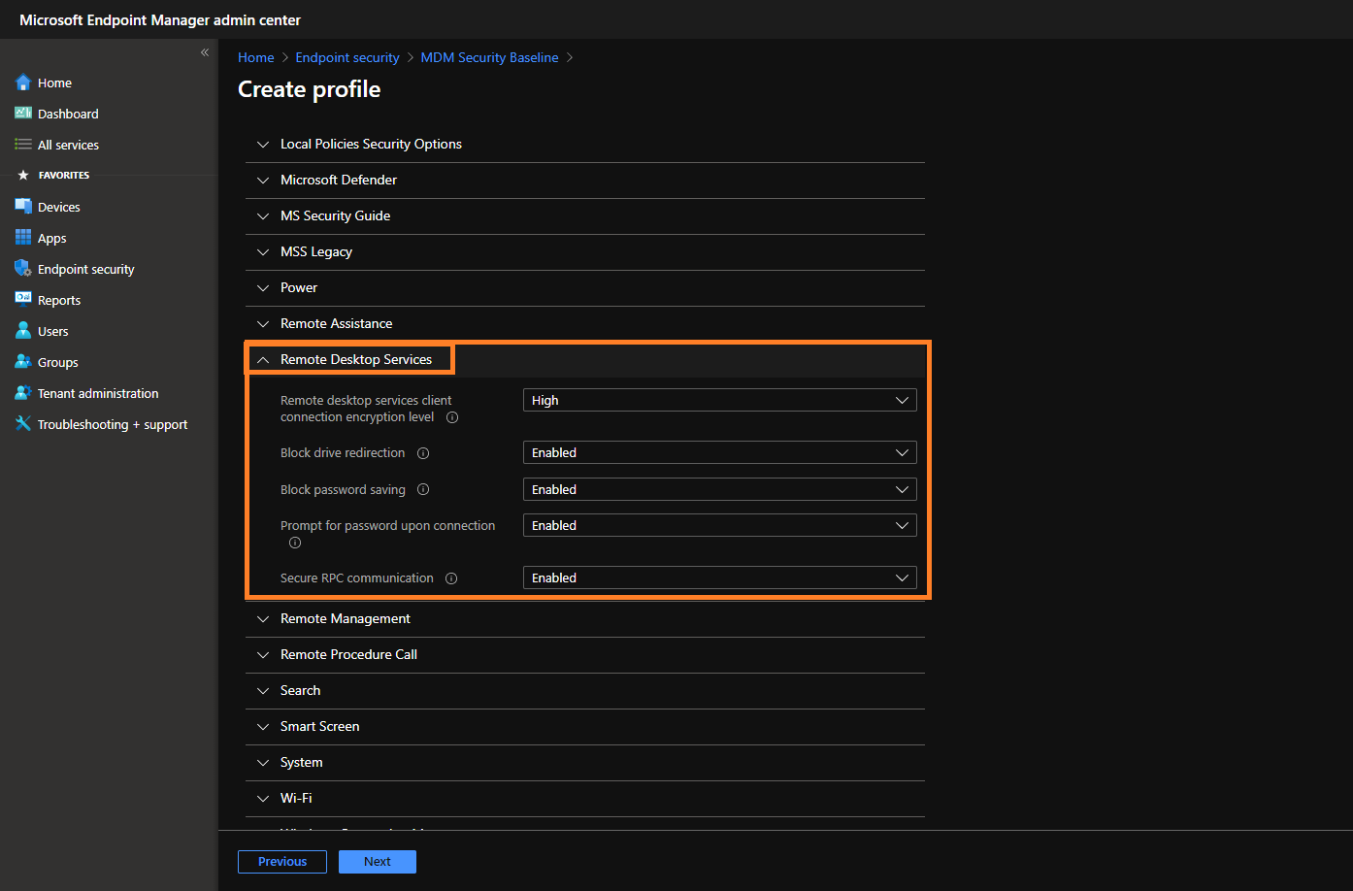Expand the Power section
1353x891 pixels.
[585, 287]
